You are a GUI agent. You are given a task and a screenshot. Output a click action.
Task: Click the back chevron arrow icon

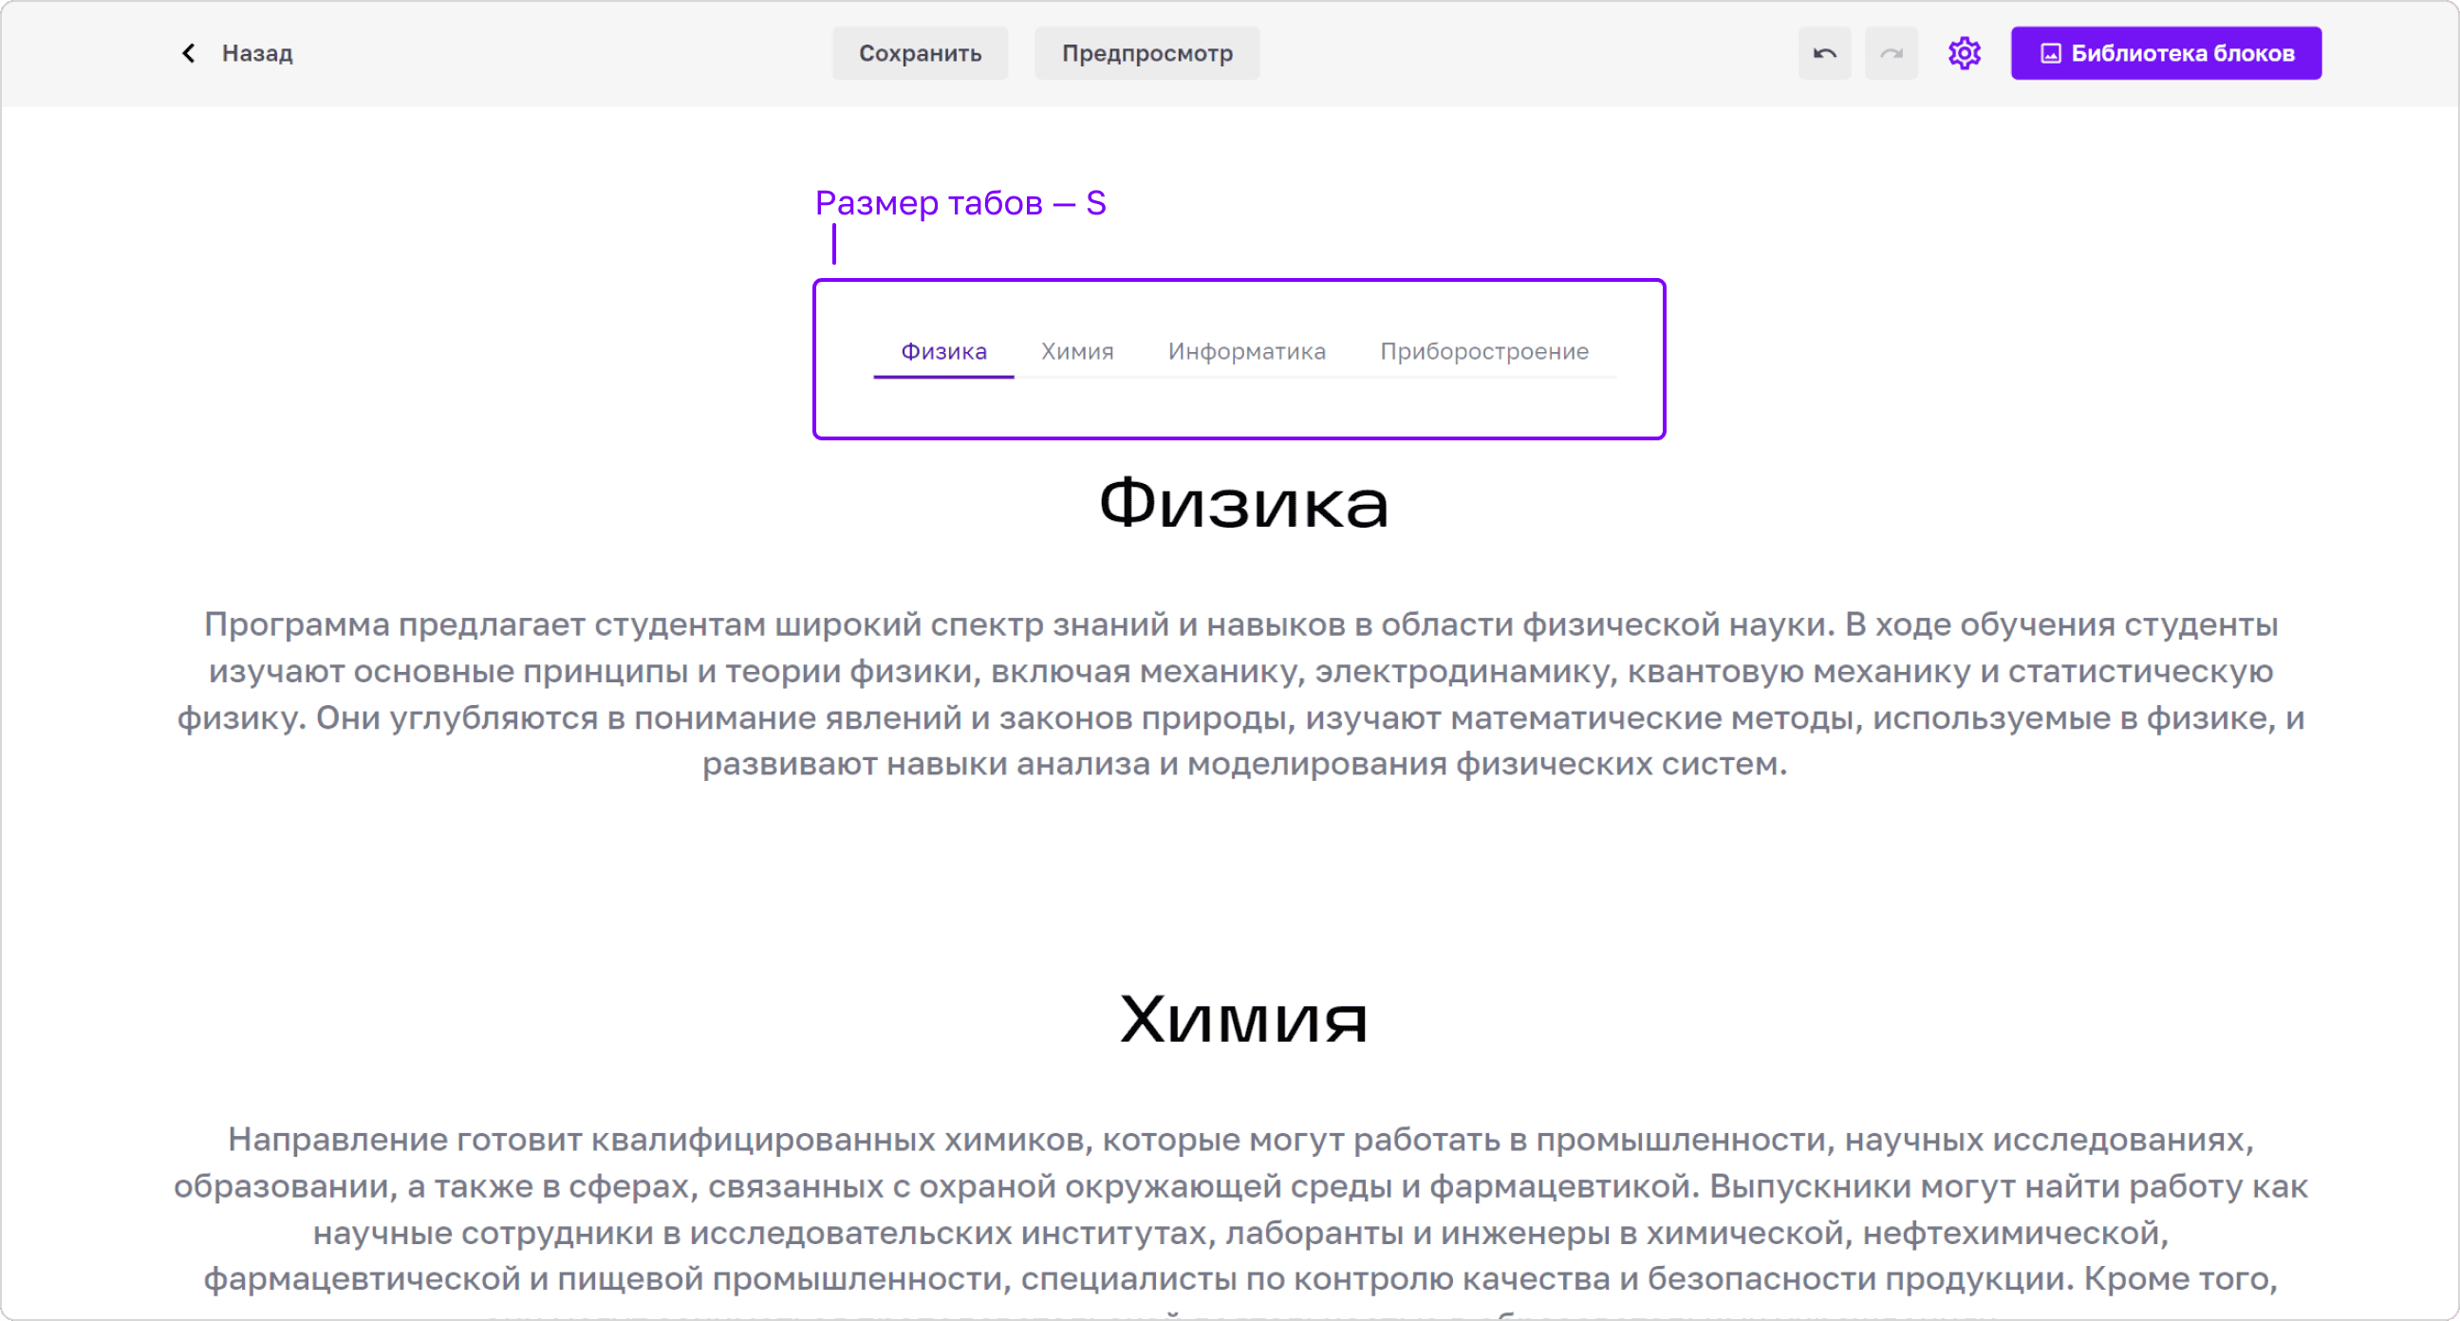point(189,53)
